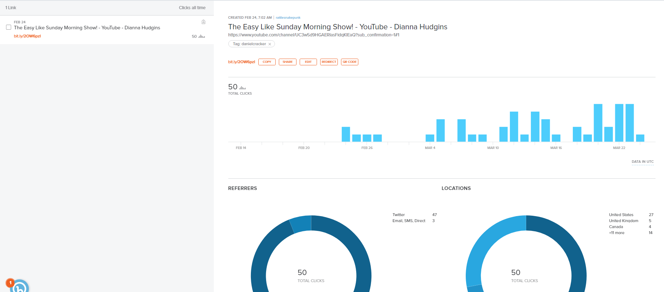
Task: Click the FEB 14 axis label
Action: click(241, 148)
